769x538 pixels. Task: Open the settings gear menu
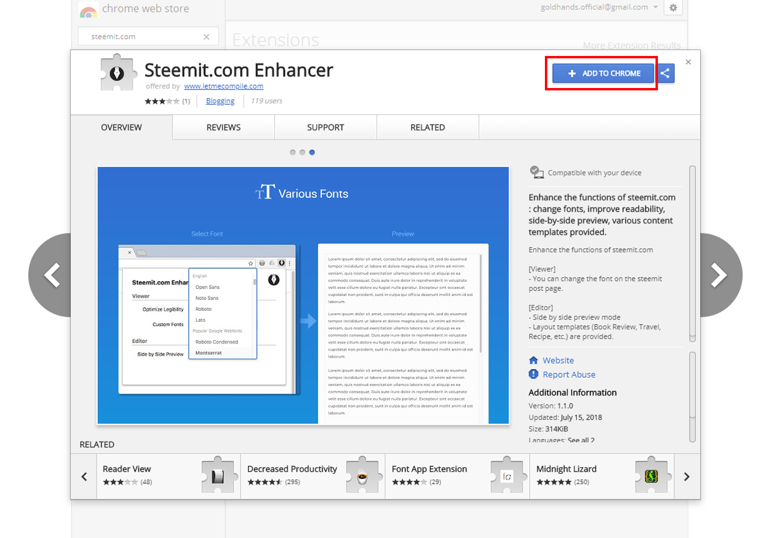(x=673, y=8)
